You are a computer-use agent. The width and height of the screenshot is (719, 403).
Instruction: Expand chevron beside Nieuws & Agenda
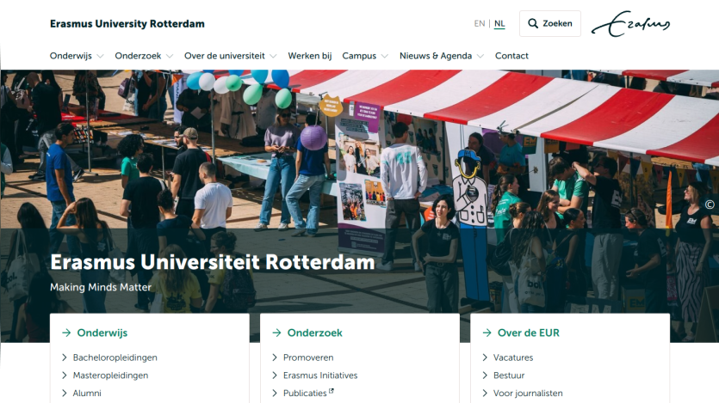click(x=480, y=56)
